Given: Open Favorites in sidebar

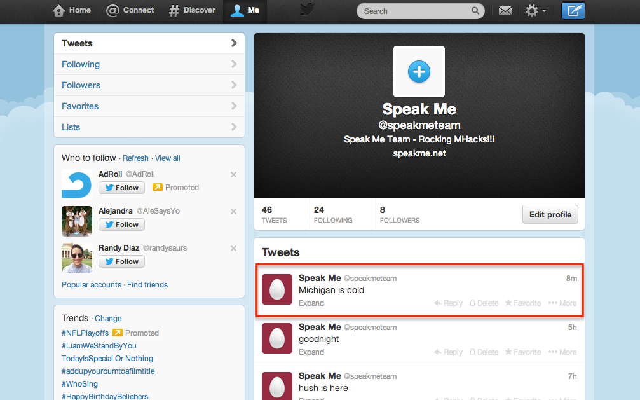Looking at the screenshot, I should (149, 106).
